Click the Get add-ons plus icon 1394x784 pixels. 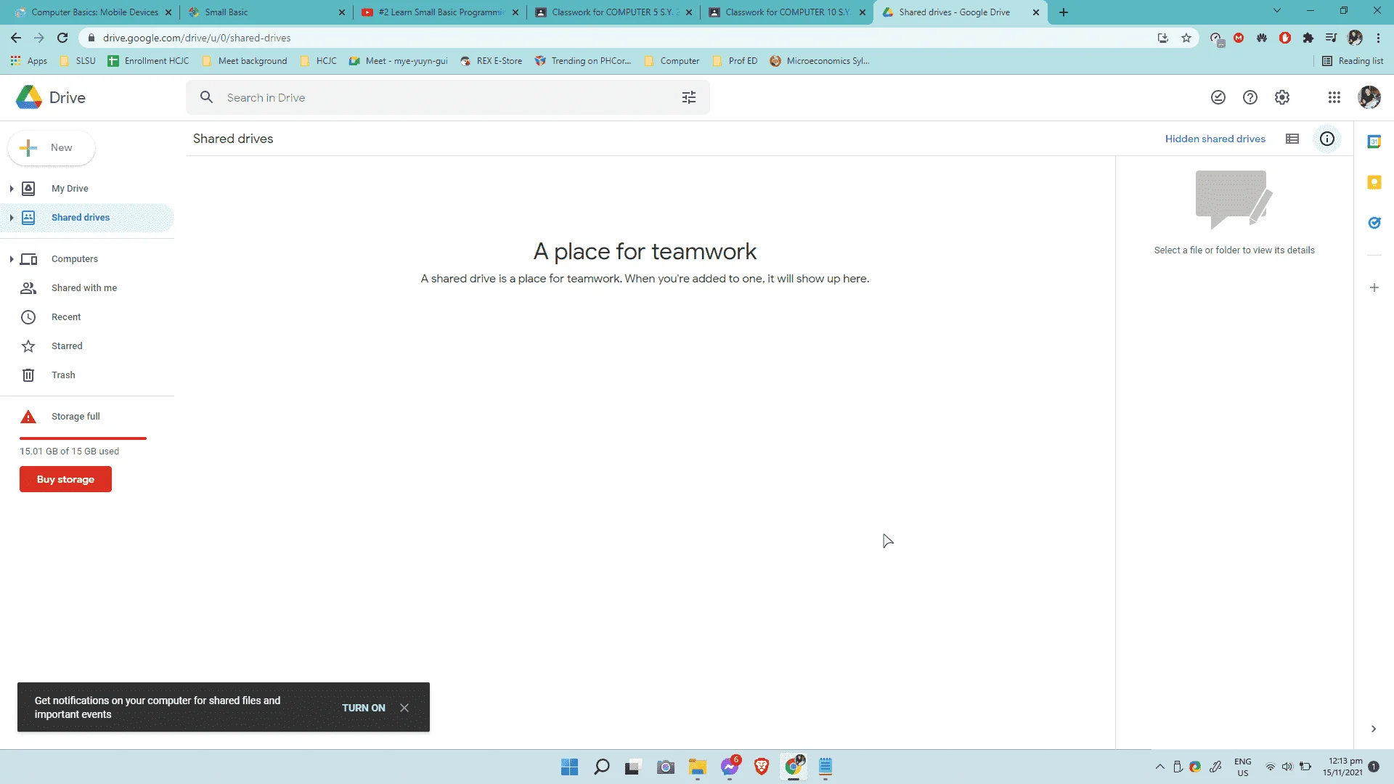[1374, 287]
